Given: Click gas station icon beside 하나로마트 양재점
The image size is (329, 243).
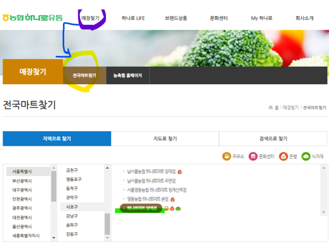Looking at the screenshot, I should [x=166, y=209].
